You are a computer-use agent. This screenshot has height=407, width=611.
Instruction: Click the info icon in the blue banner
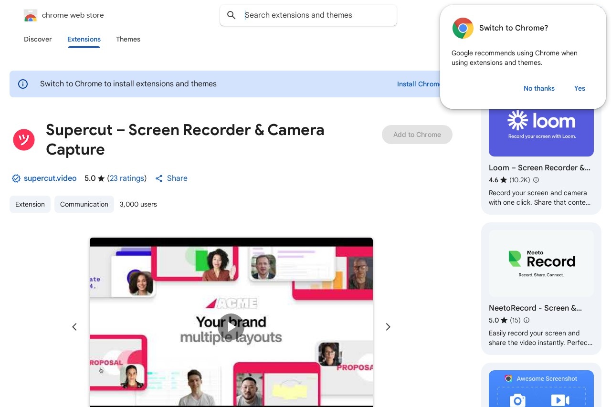(23, 84)
